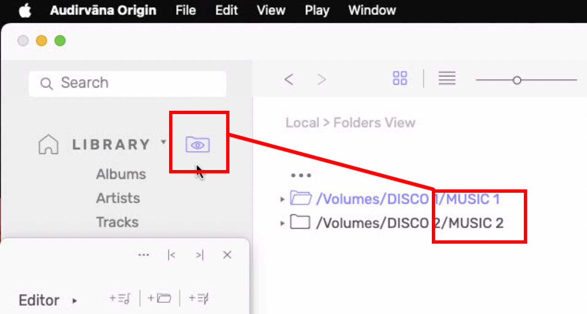Add a new playlist icon
The image size is (587, 314).
[120, 298]
